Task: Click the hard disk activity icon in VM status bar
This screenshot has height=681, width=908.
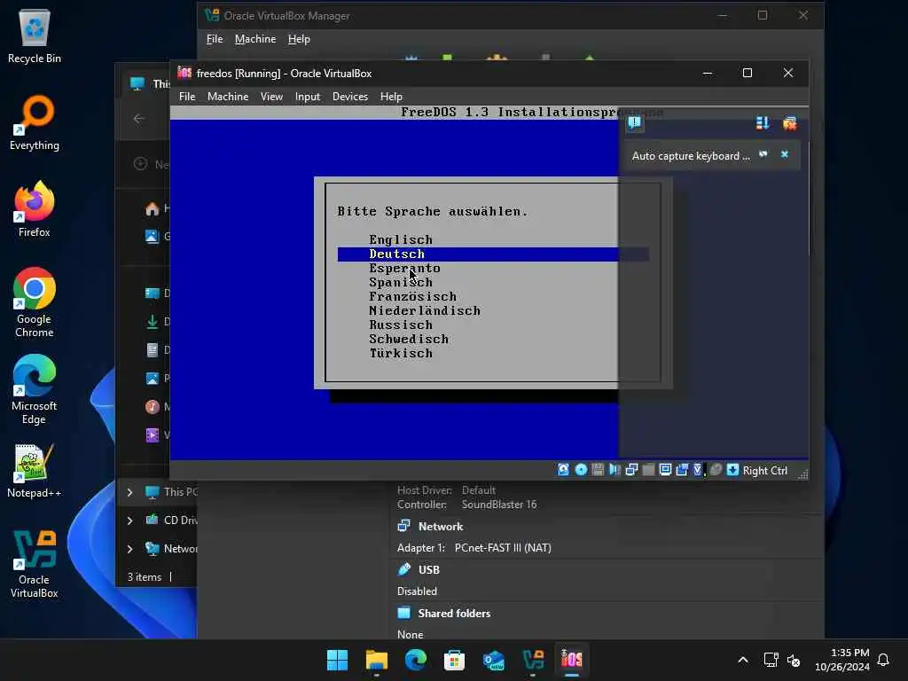Action: (x=563, y=470)
